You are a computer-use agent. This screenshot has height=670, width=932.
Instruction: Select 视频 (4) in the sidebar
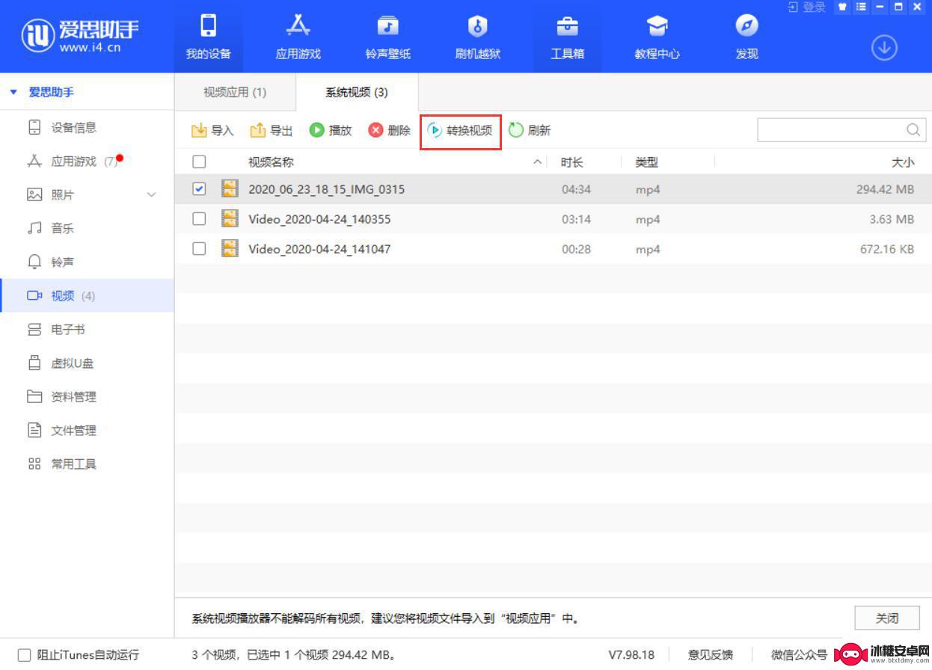tap(87, 295)
